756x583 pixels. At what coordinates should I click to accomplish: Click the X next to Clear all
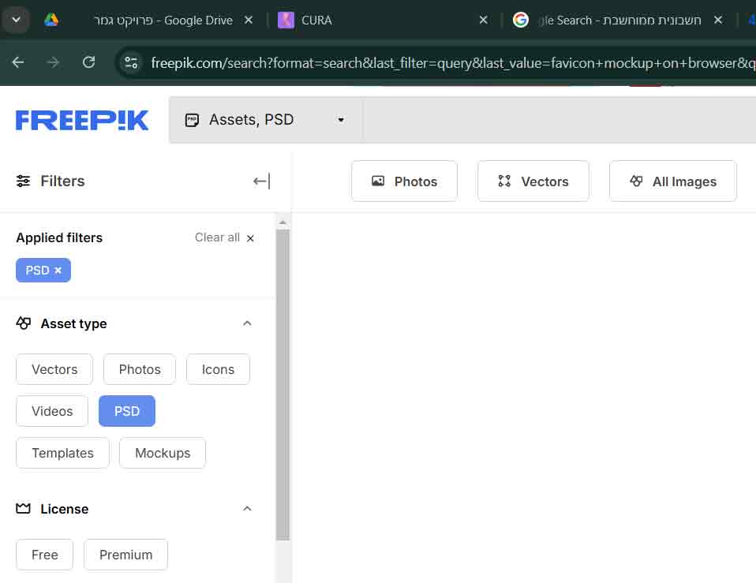pos(250,238)
